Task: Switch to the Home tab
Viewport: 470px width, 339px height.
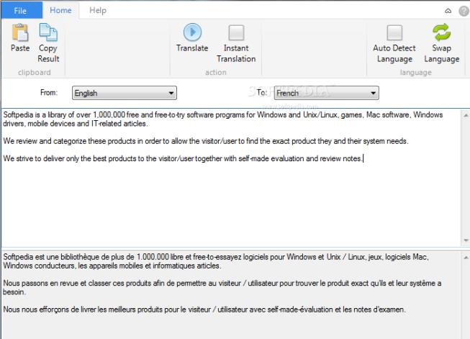Action: click(x=61, y=11)
